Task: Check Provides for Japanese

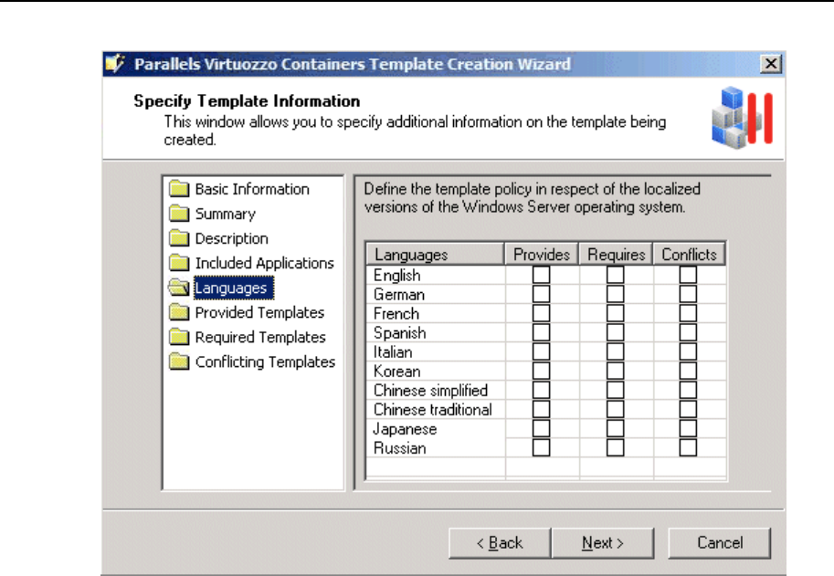Action: click(x=541, y=428)
